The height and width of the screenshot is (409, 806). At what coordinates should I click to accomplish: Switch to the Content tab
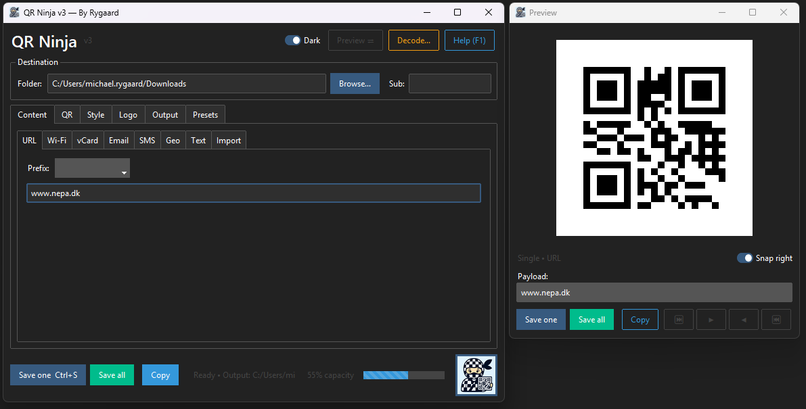point(32,115)
